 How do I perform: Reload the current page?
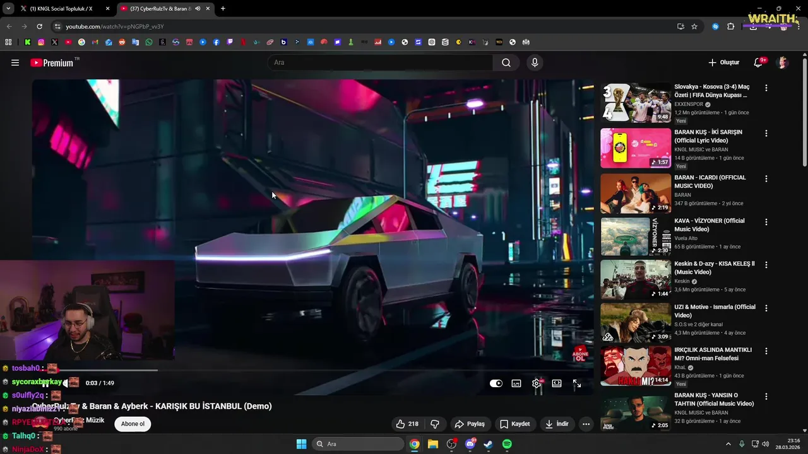coord(39,26)
